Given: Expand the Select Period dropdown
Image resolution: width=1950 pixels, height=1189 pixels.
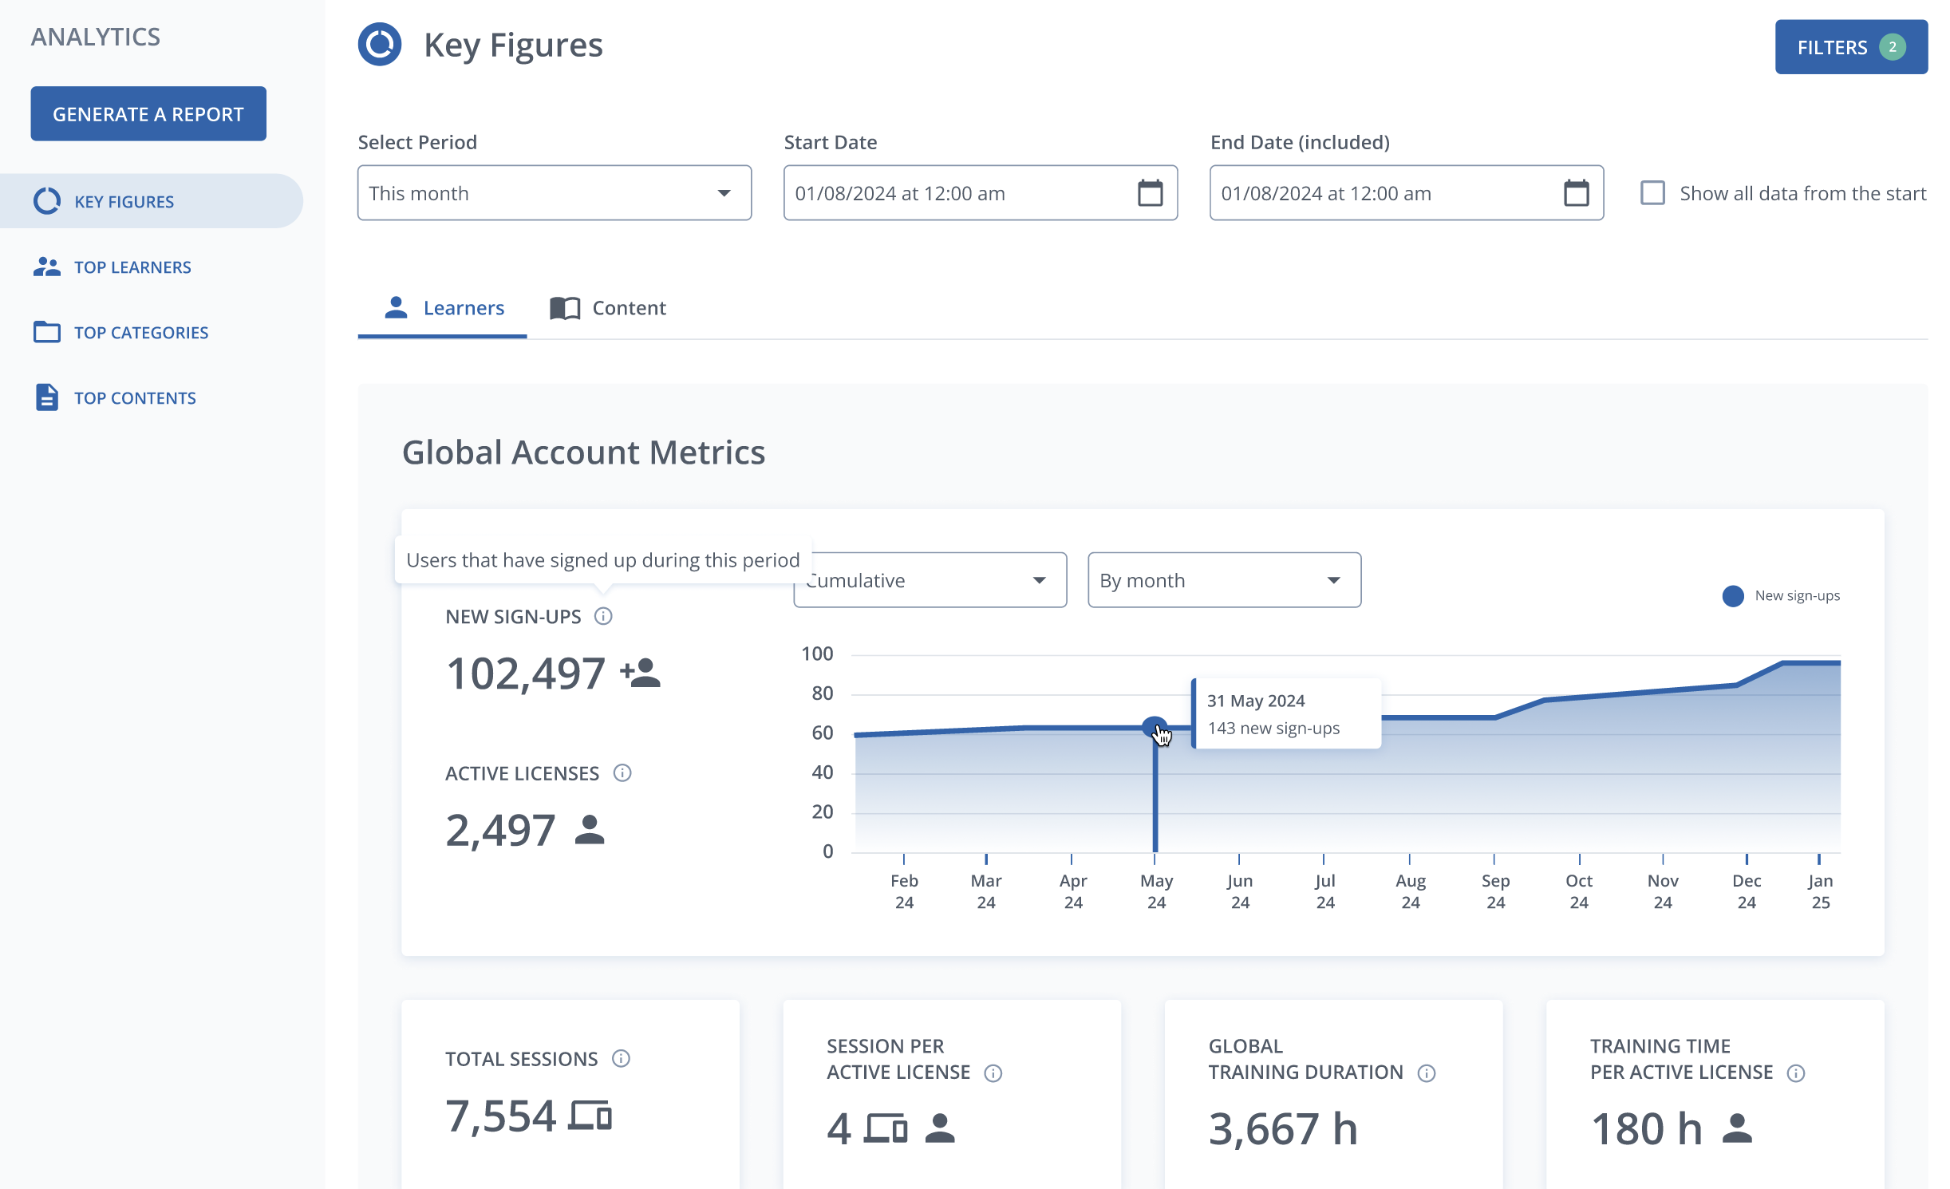Looking at the screenshot, I should pos(555,193).
